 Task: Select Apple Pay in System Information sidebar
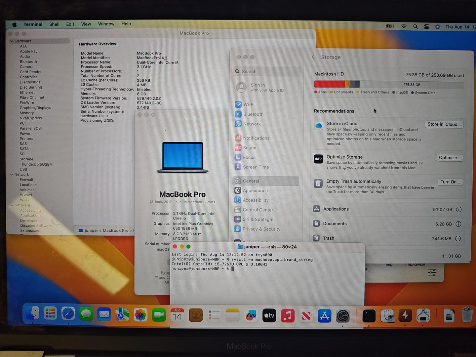coord(29,52)
